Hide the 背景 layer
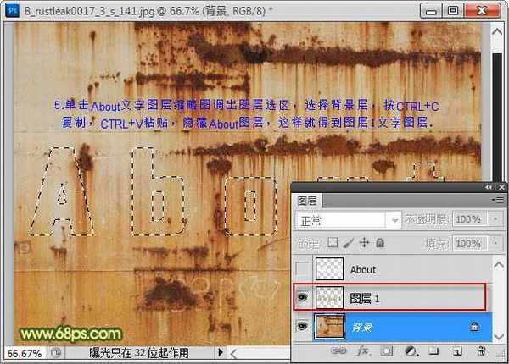The image size is (509, 364). [x=302, y=326]
